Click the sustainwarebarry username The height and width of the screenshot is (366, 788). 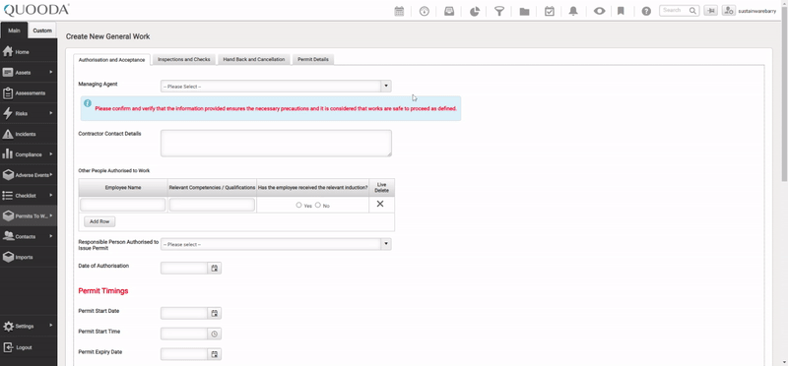756,11
